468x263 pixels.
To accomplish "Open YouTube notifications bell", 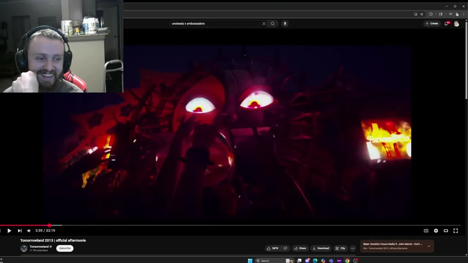I will coord(446,23).
